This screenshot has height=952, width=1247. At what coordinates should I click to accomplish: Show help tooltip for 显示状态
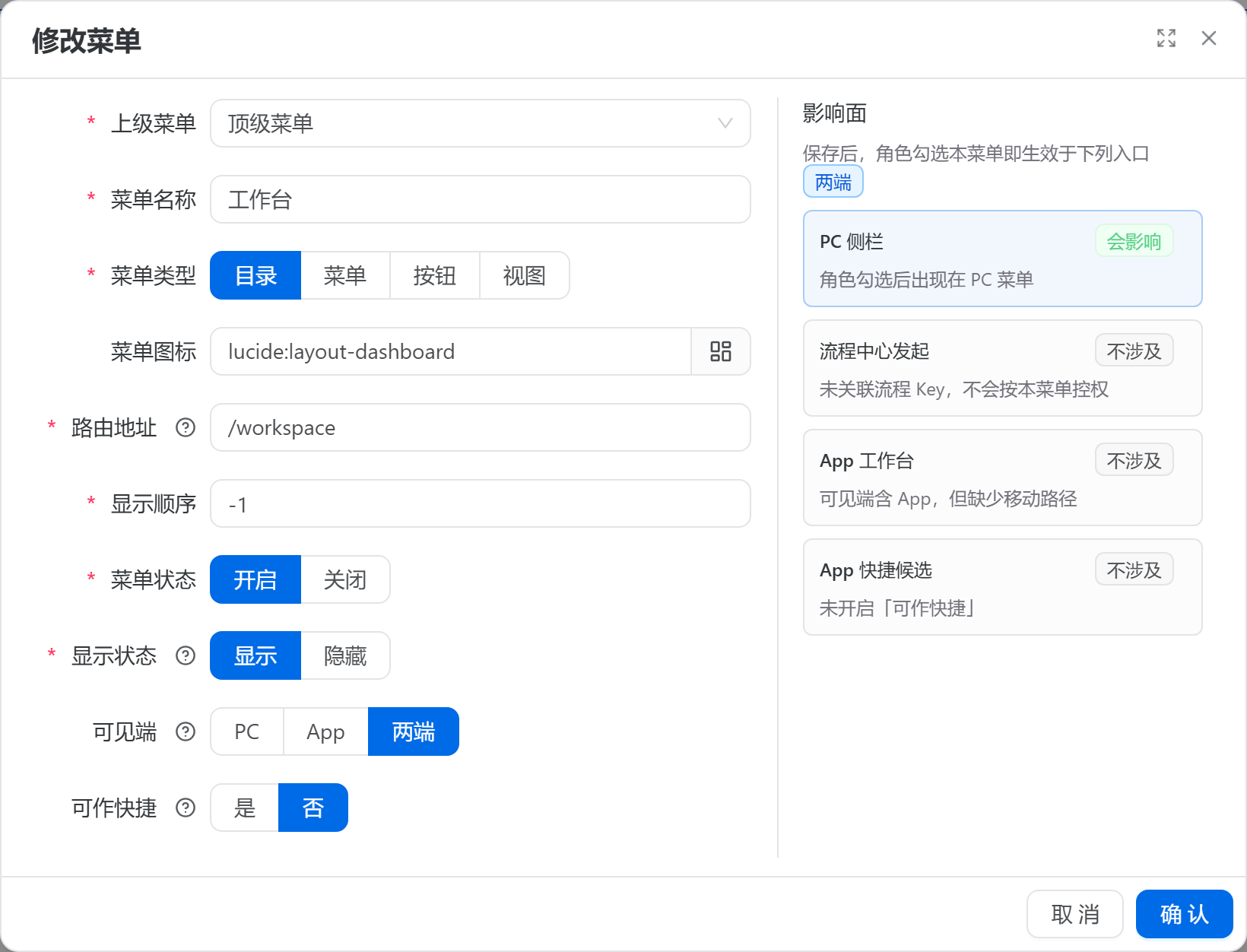coord(186,655)
